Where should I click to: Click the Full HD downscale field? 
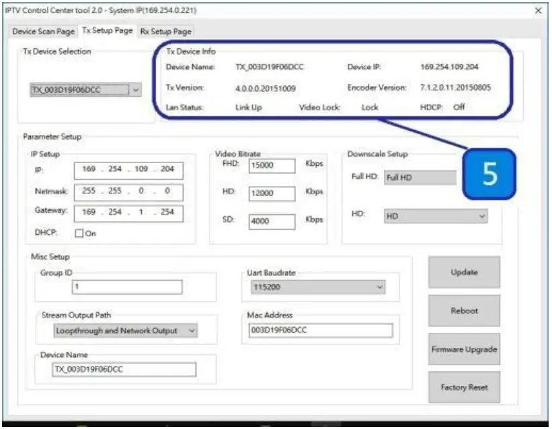(420, 178)
